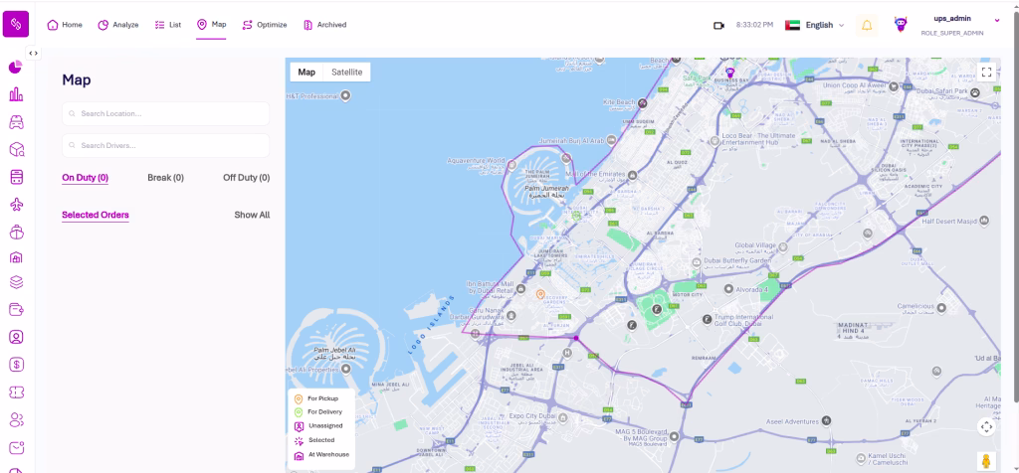Click the map camera controls button

click(x=986, y=426)
